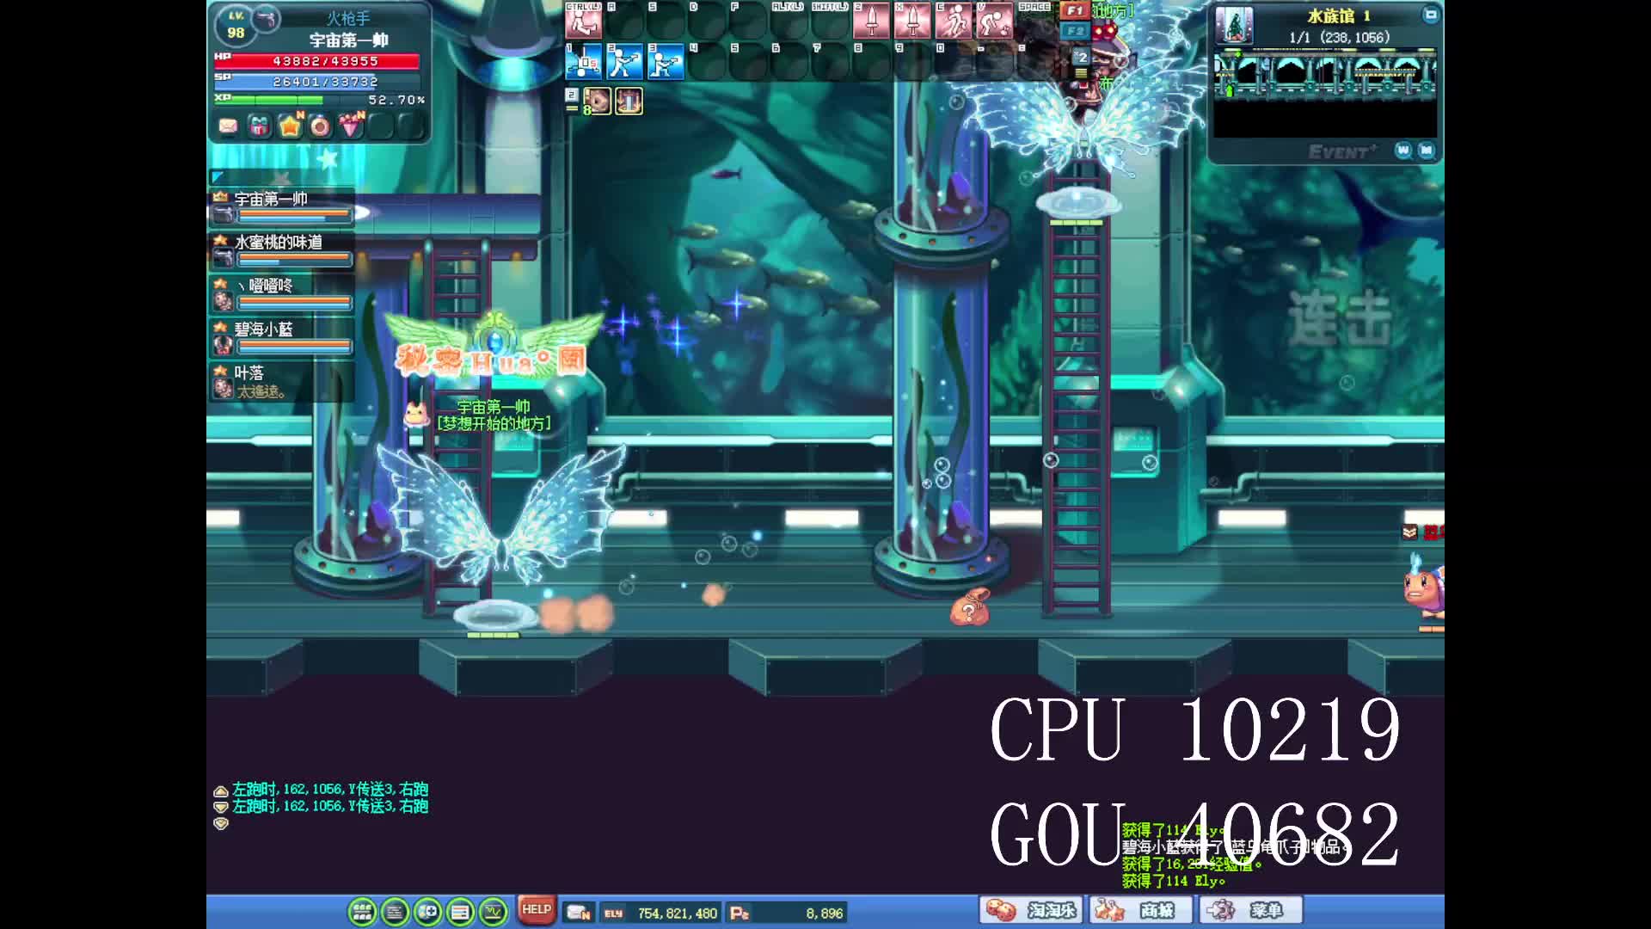Image resolution: width=1651 pixels, height=929 pixels.
Task: Open the orange star icon
Action: point(290,126)
